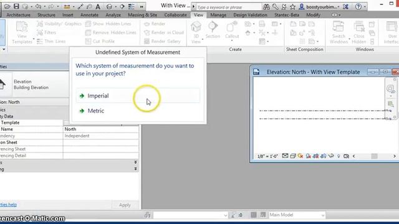Click the Favorites star icon
The height and width of the screenshot is (224, 399).
pyautogui.click(x=292, y=7)
